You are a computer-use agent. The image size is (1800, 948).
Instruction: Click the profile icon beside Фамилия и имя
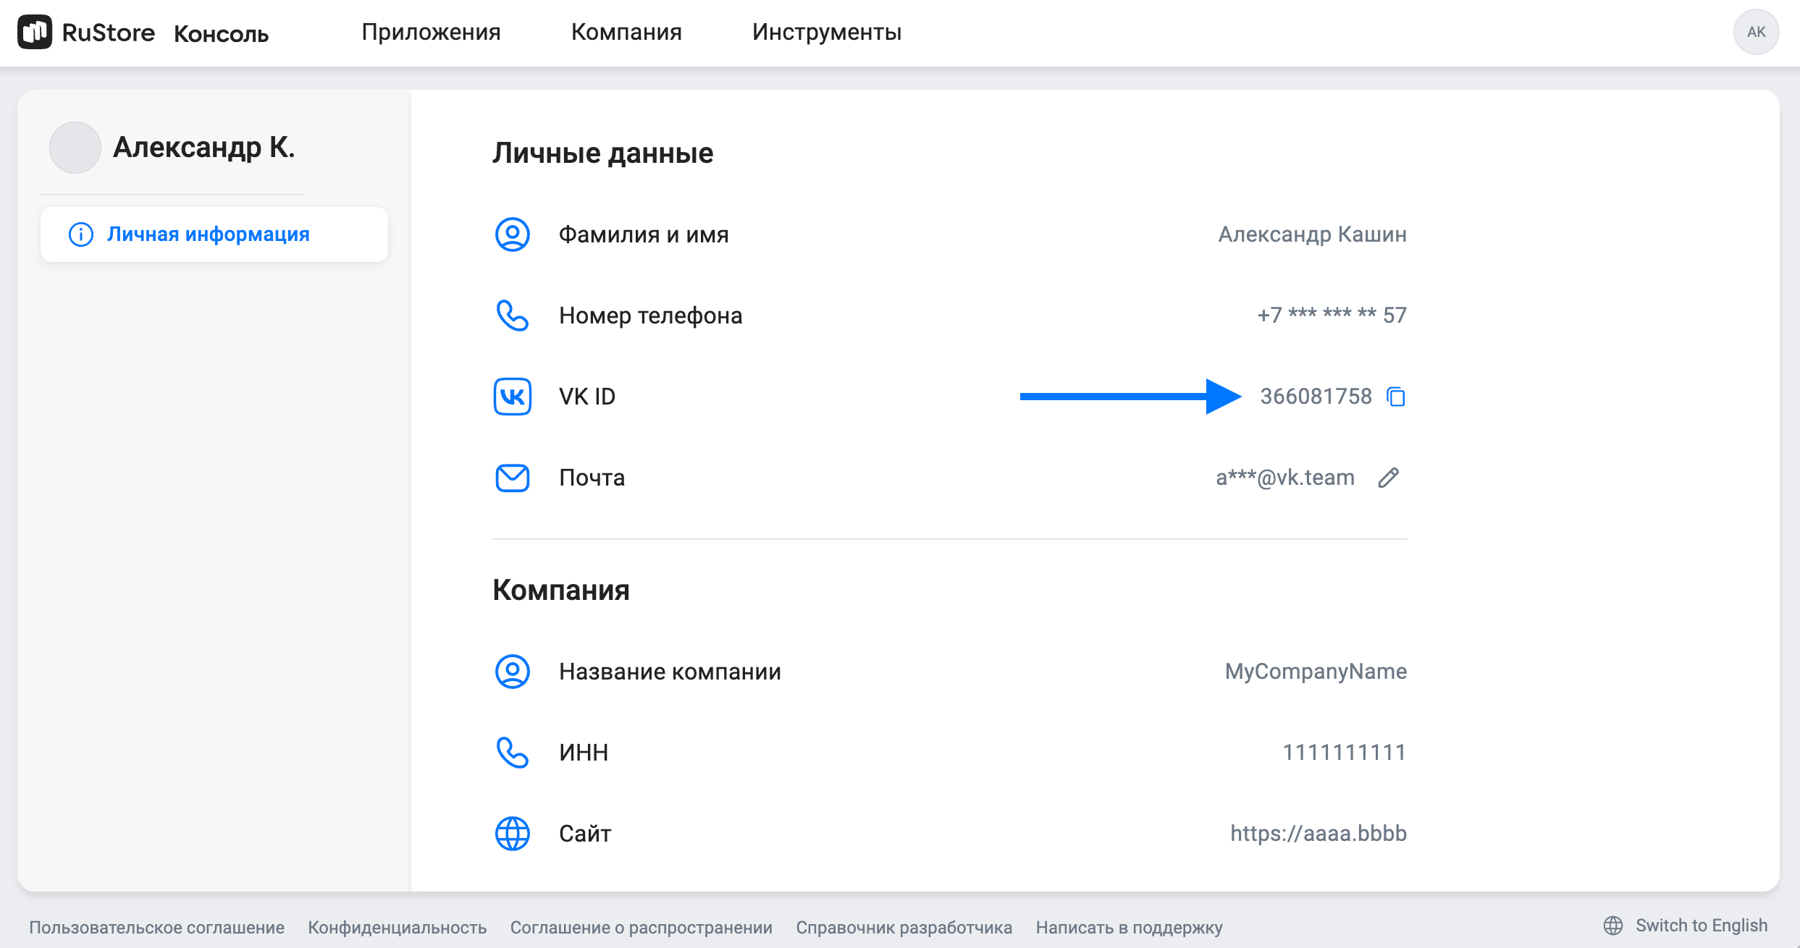click(512, 234)
